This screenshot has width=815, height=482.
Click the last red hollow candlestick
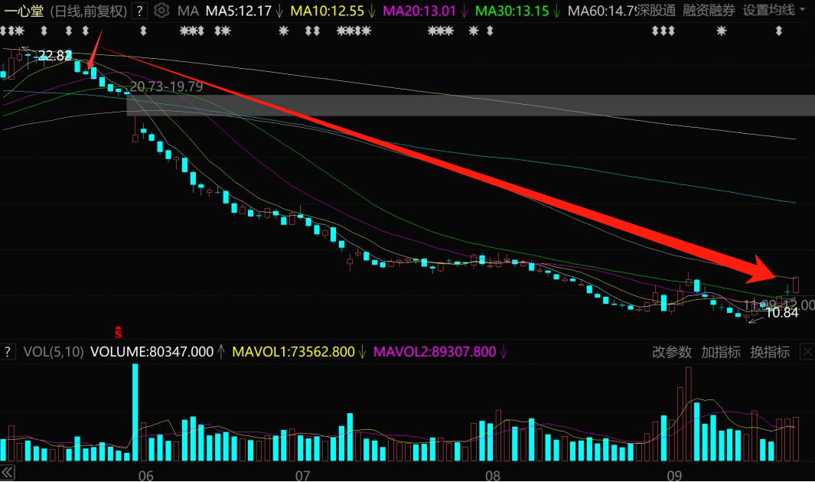796,285
